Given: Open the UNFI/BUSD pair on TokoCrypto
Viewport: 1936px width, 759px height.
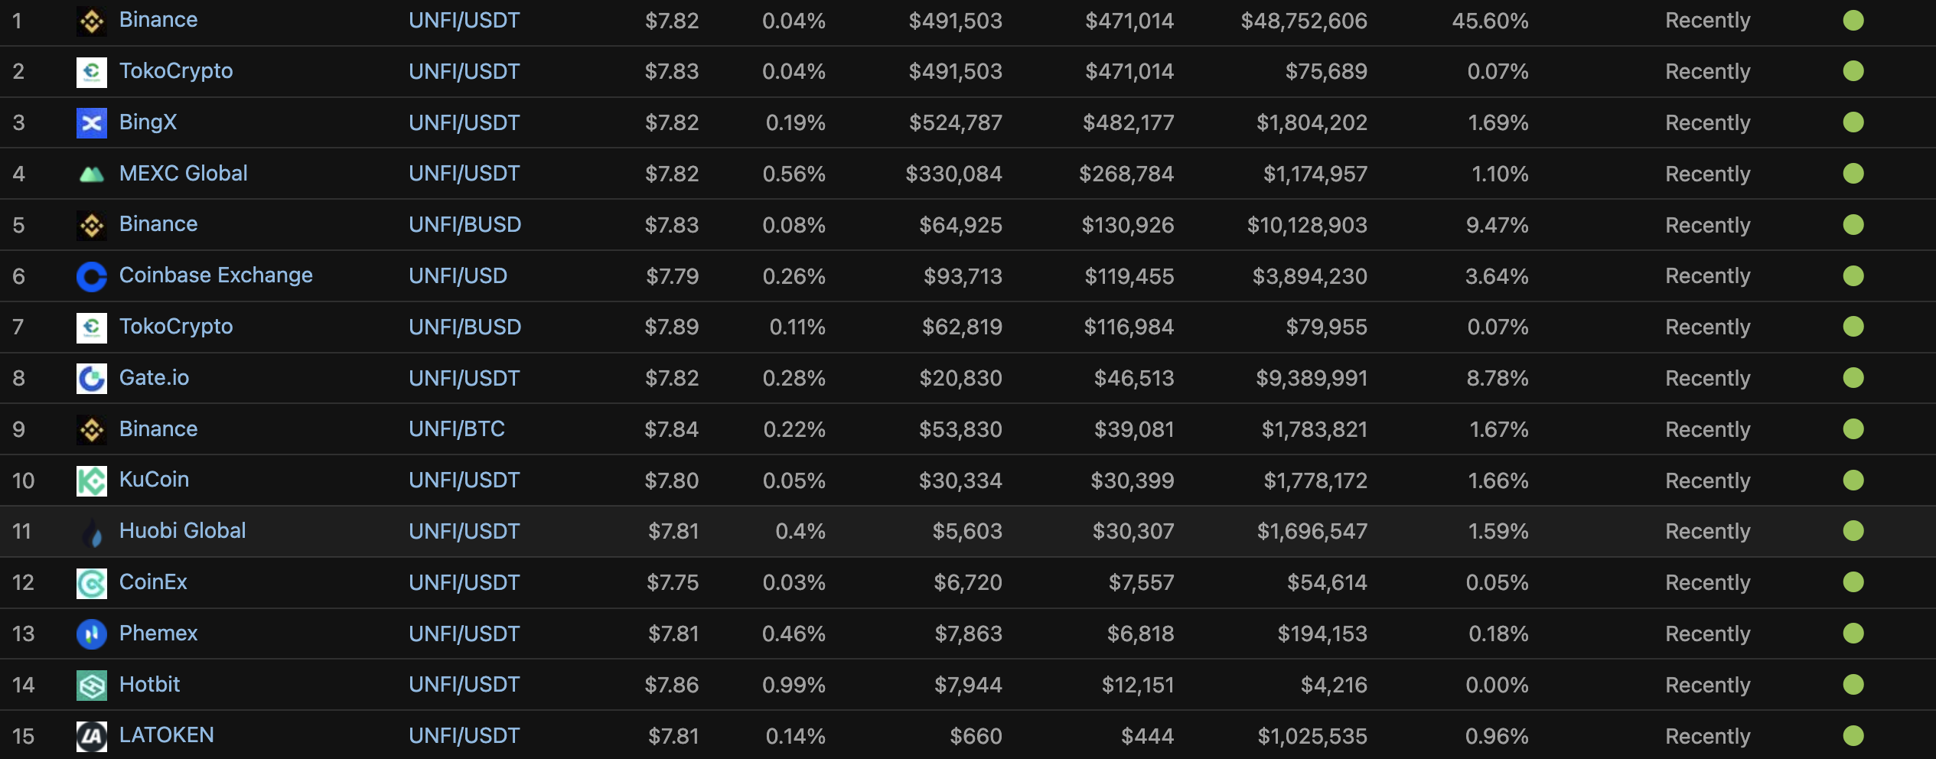Looking at the screenshot, I should [x=464, y=327].
